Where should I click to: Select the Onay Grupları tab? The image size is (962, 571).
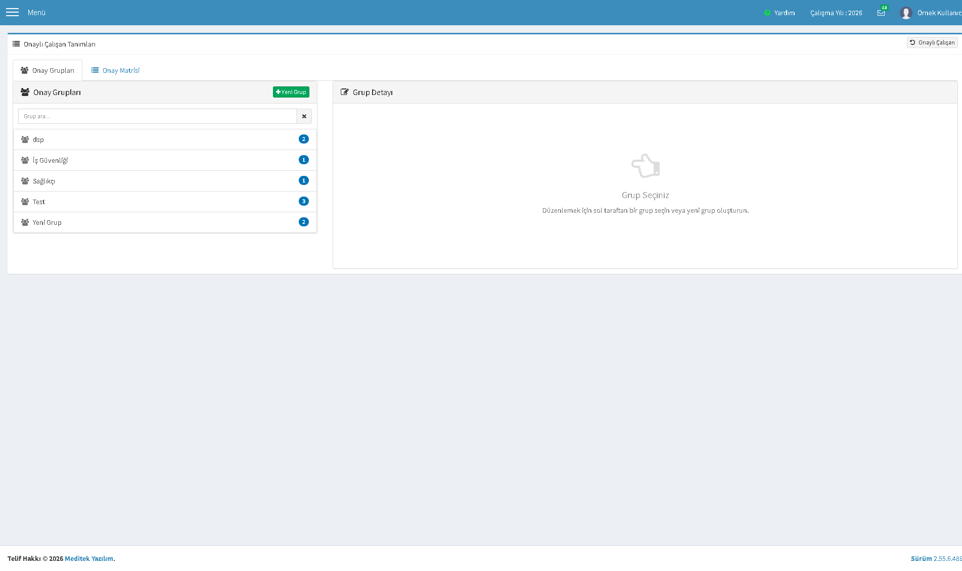click(x=48, y=70)
